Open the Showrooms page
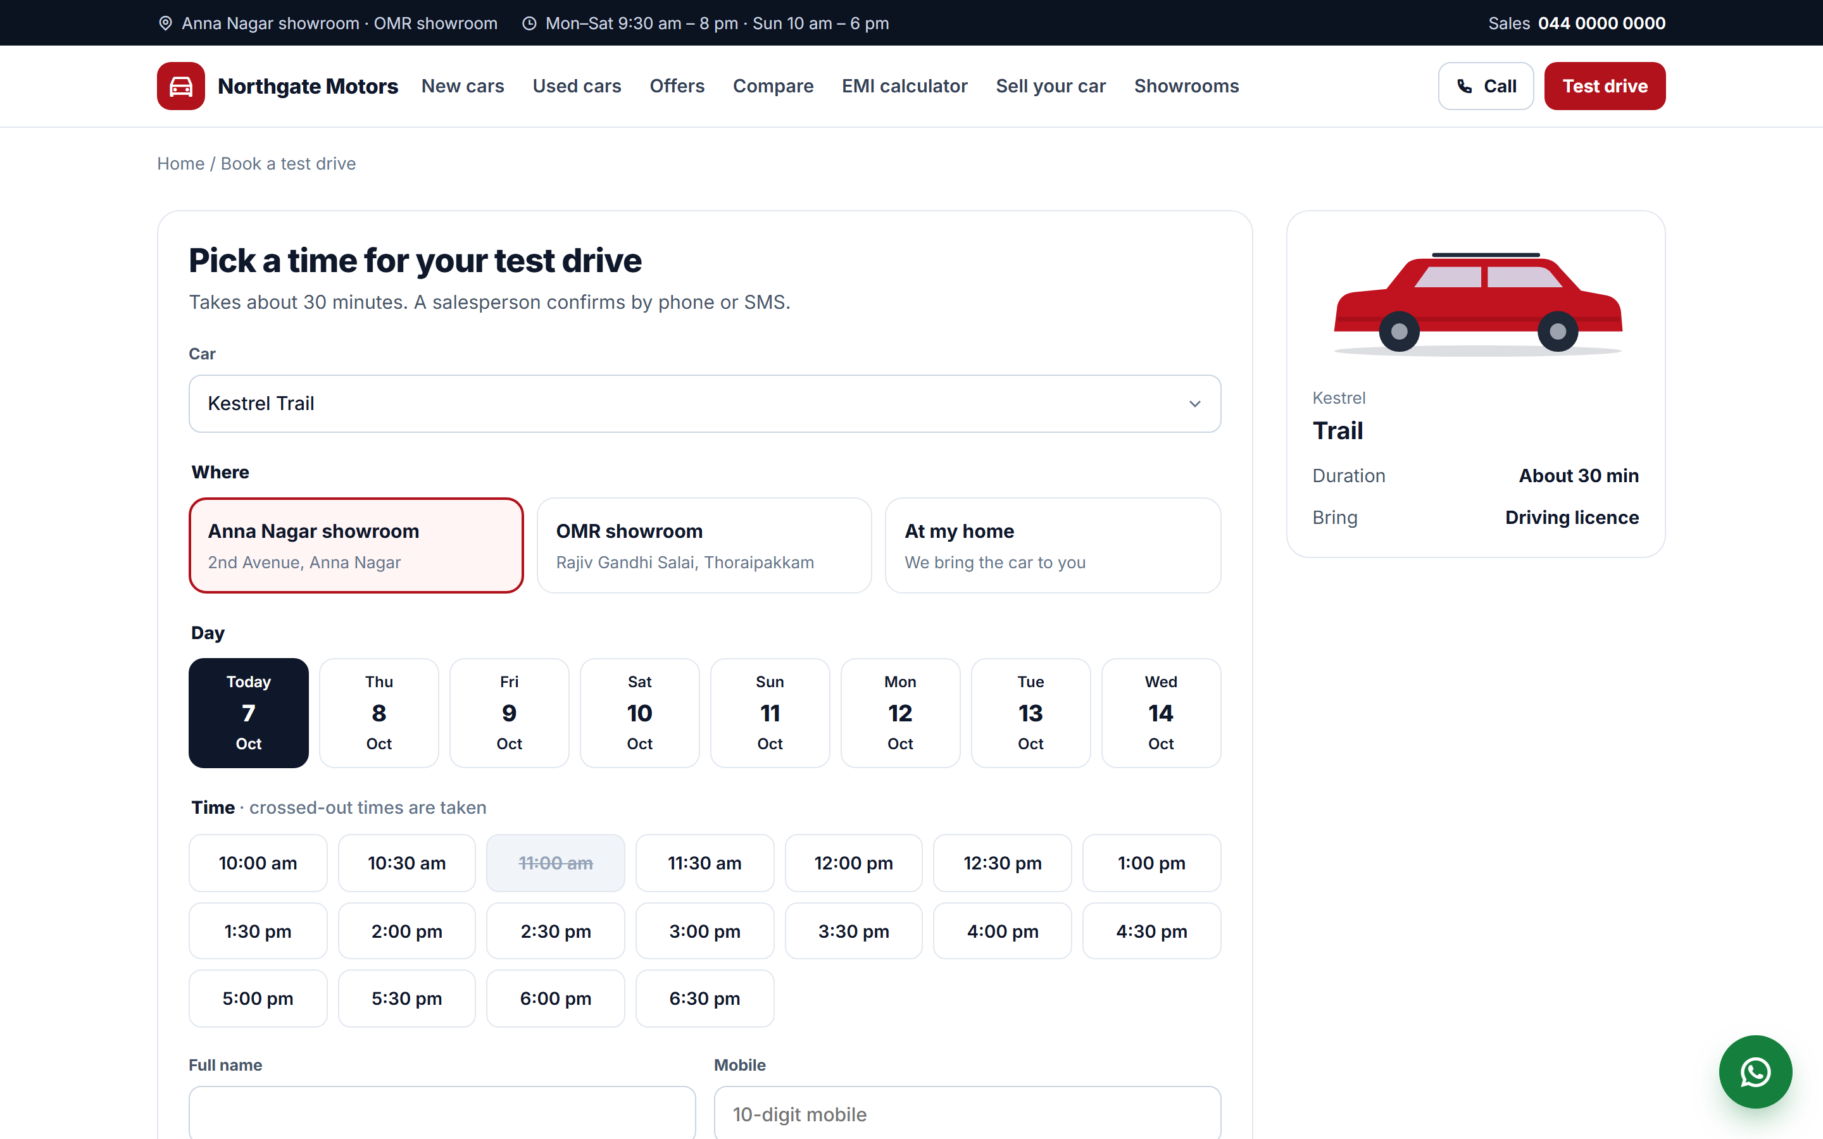 coord(1186,86)
